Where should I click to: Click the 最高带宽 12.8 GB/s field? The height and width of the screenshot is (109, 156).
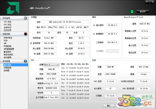click(51, 79)
